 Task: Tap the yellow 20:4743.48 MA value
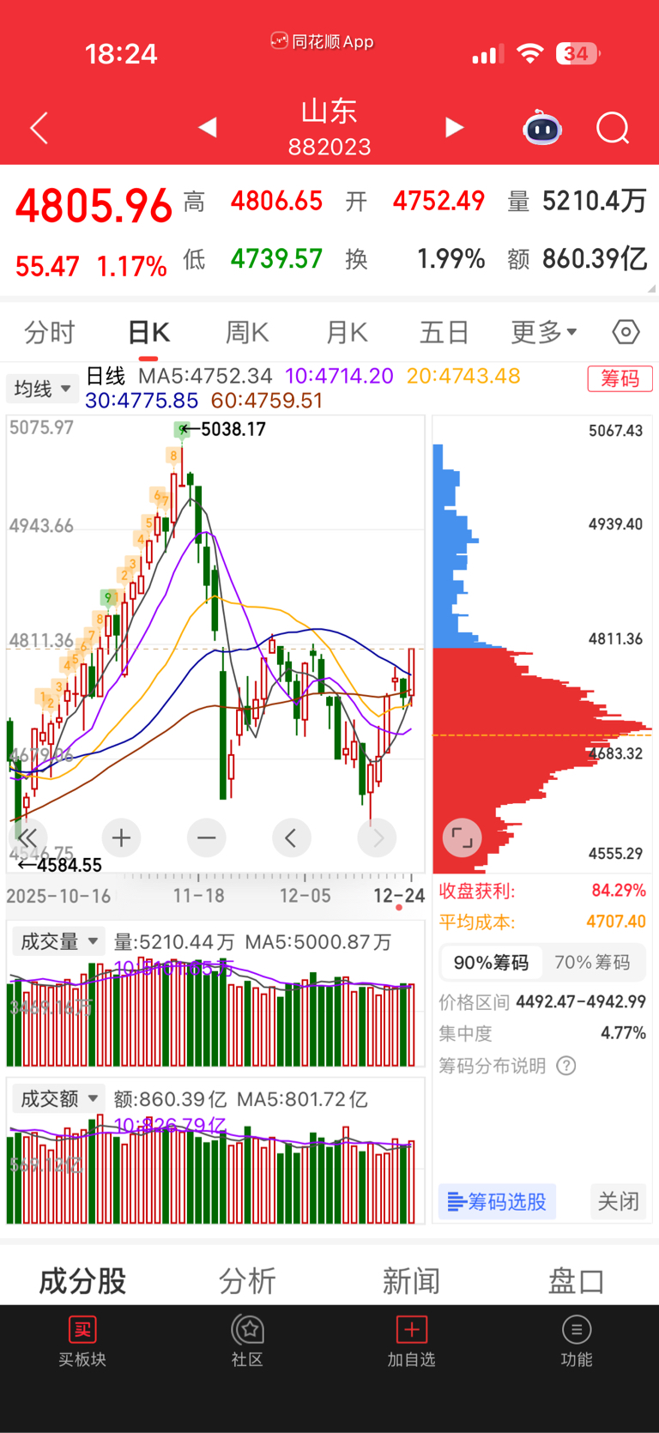click(463, 376)
